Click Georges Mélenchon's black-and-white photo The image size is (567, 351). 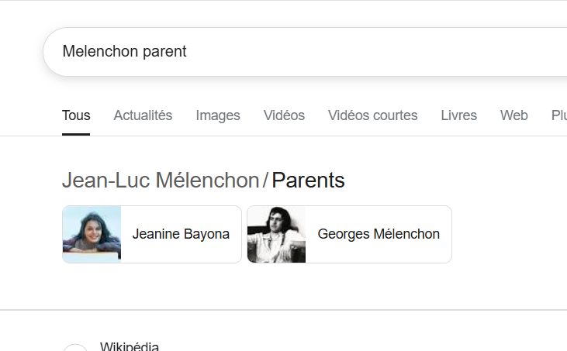tap(276, 234)
